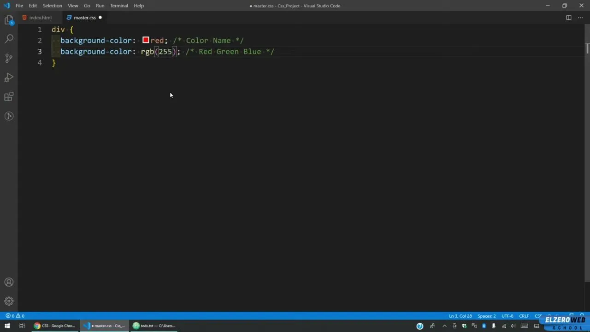
Task: Open the Run menu
Action: (100, 6)
